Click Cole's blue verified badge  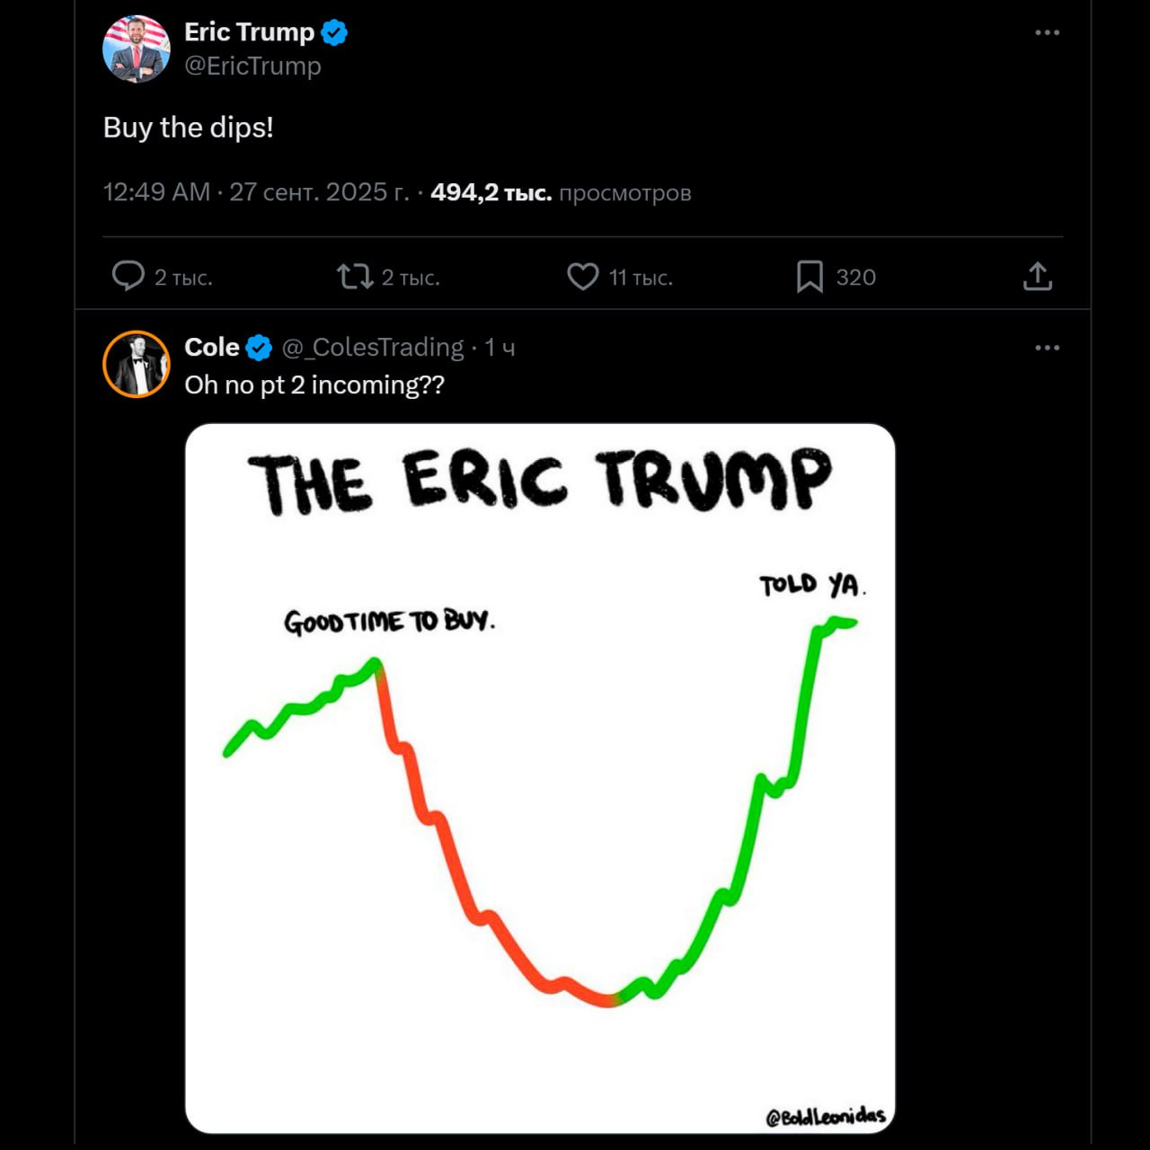(259, 348)
